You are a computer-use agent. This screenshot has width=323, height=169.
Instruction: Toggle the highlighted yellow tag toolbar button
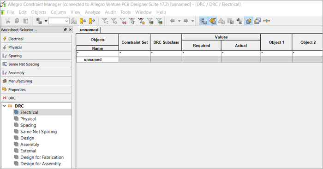click(213, 21)
